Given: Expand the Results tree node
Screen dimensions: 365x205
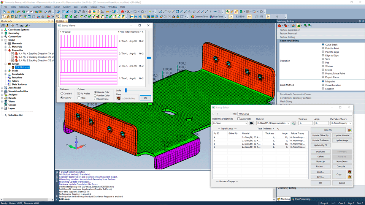Looking at the screenshot, I should (x=2, y=98).
